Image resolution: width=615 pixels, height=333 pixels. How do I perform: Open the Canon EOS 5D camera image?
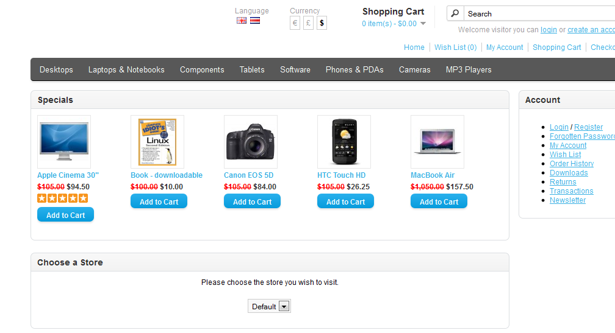click(x=251, y=142)
